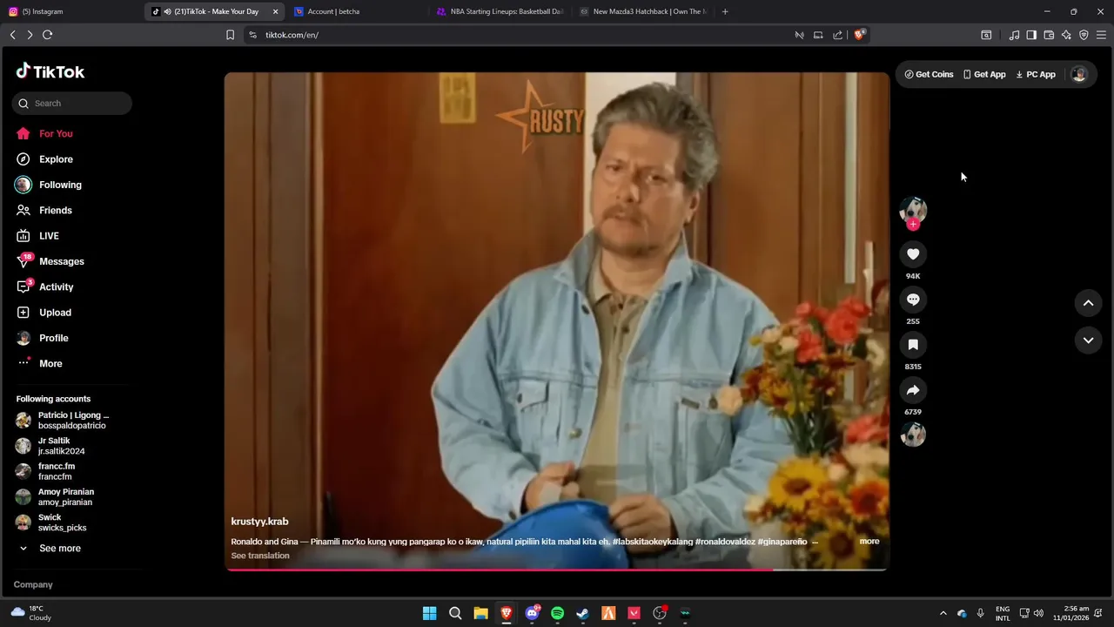The image size is (1114, 627).
Task: Switch to the NBA Starting Lineups tab
Action: [x=500, y=11]
